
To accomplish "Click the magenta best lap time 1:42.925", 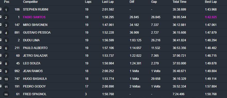I will point(211,17).
